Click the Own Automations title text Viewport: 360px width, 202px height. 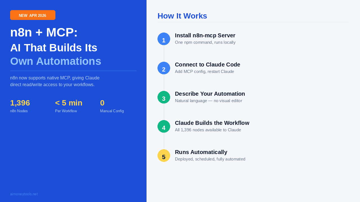click(x=55, y=61)
